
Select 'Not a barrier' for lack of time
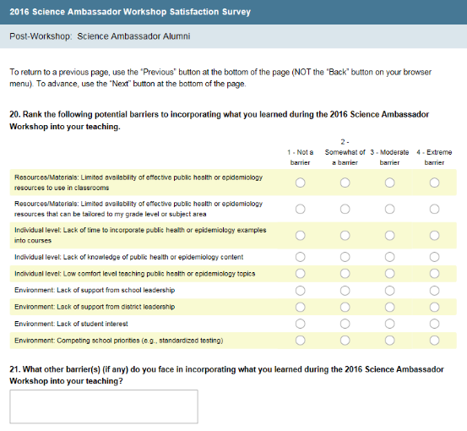click(301, 236)
